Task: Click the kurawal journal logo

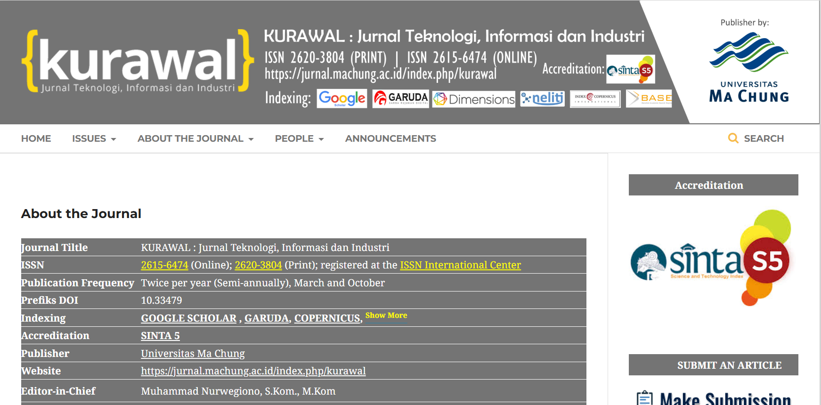Action: 138,61
